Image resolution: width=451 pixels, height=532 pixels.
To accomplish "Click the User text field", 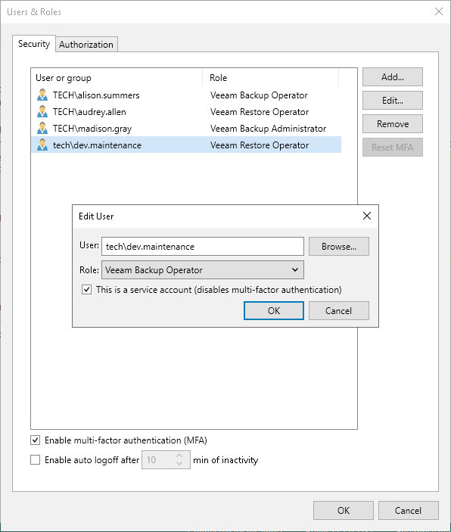I will point(203,246).
